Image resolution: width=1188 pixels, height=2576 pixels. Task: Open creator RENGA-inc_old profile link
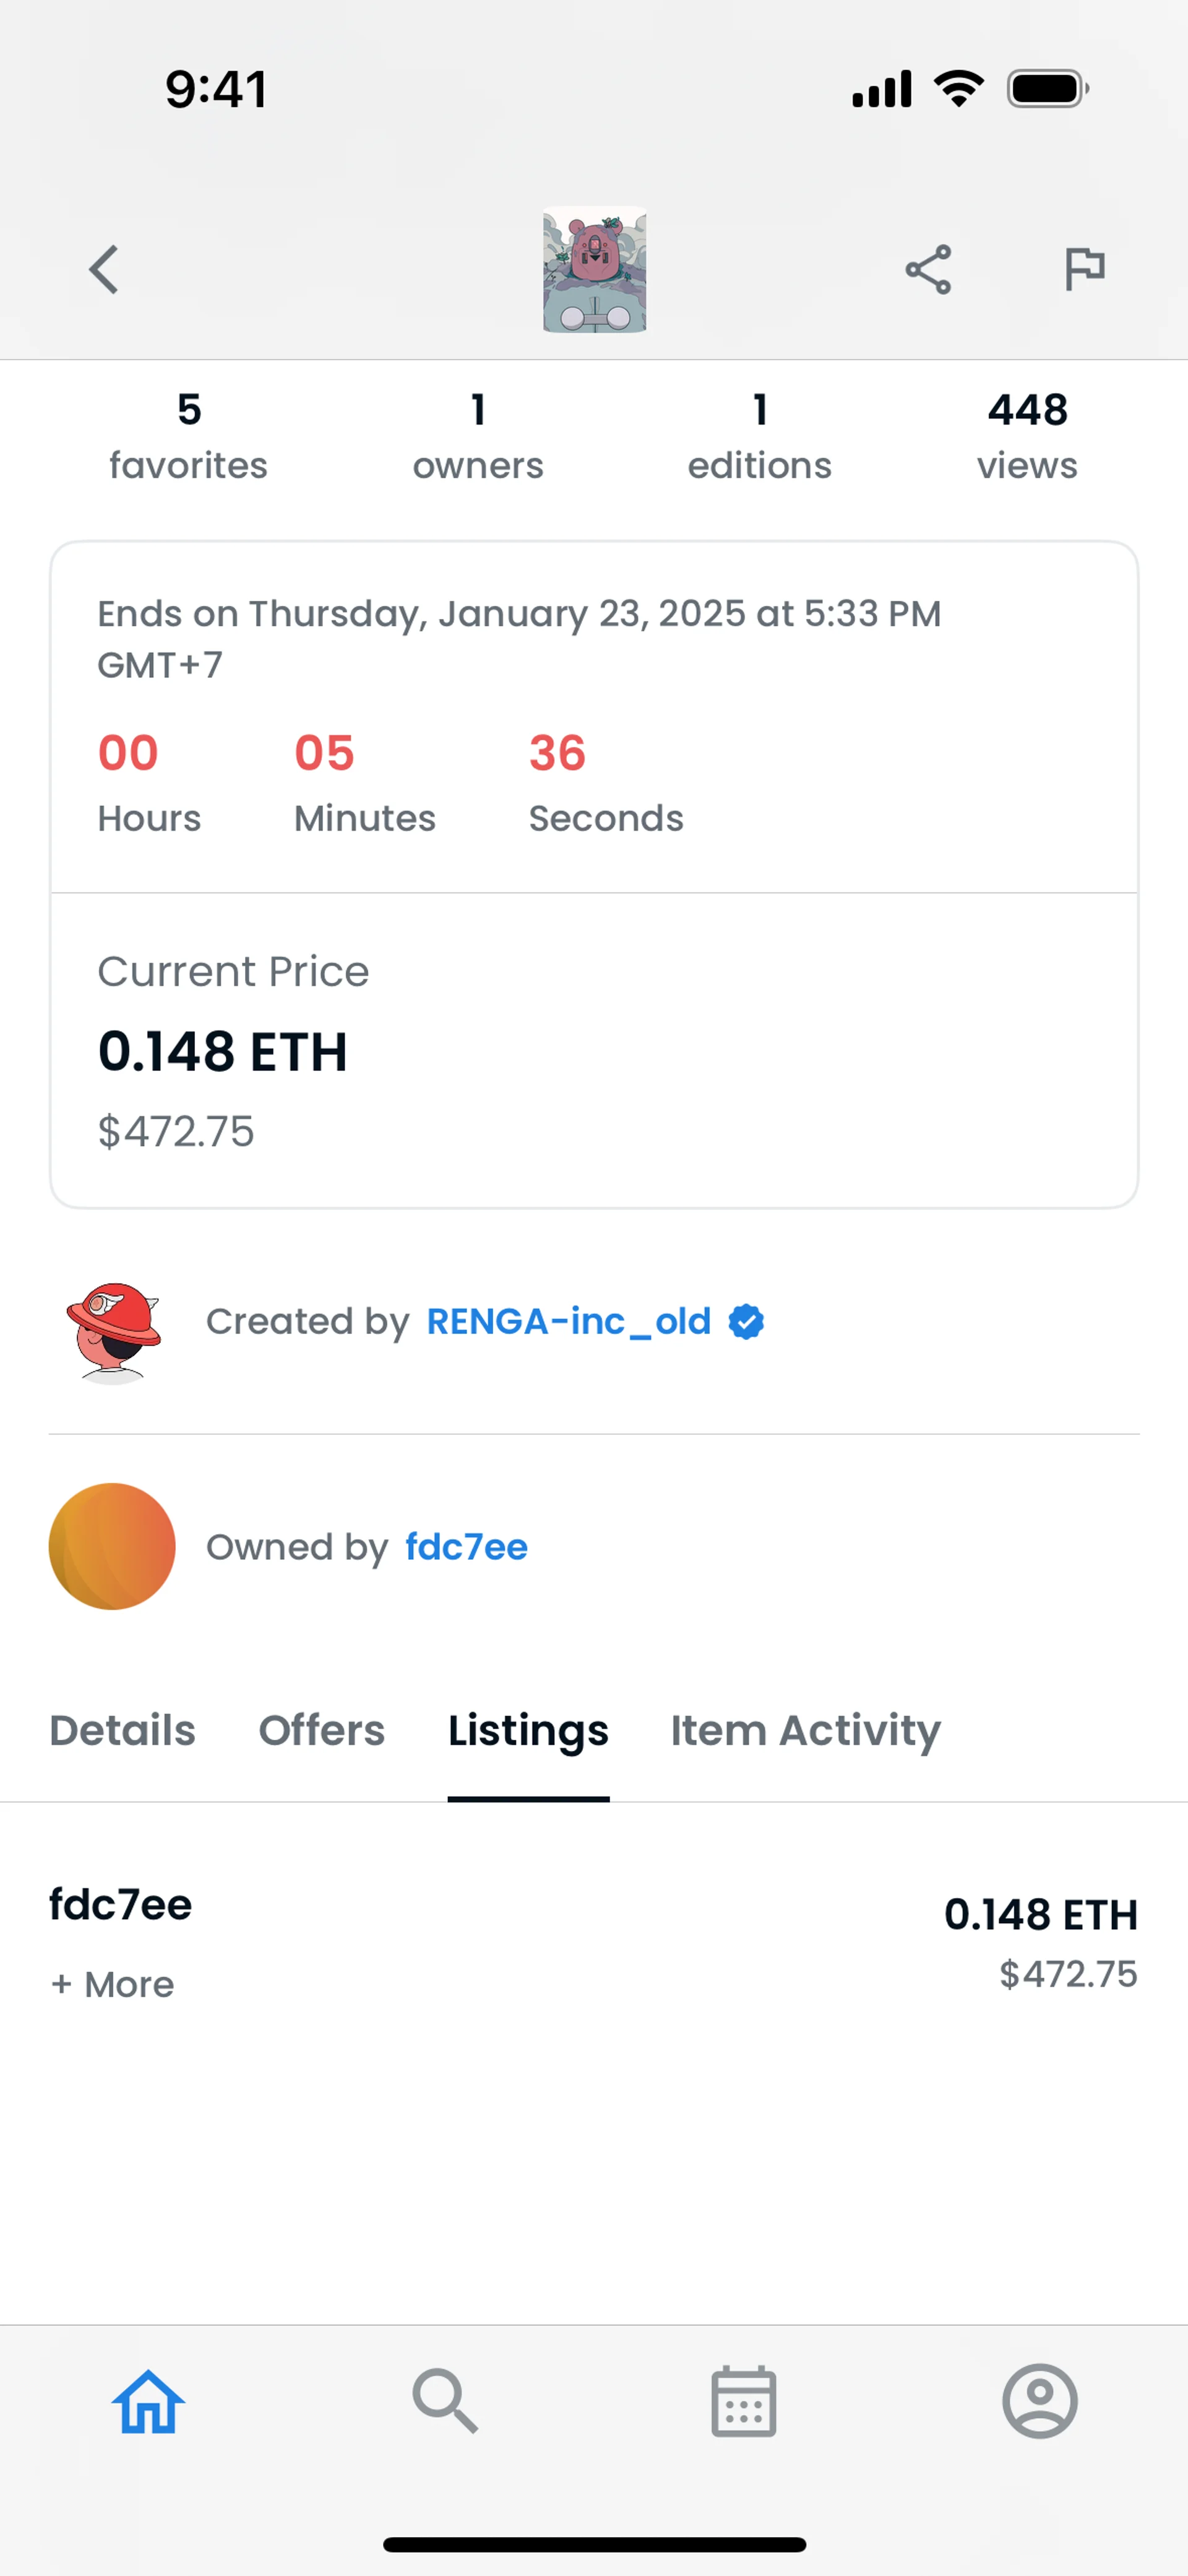pos(568,1321)
